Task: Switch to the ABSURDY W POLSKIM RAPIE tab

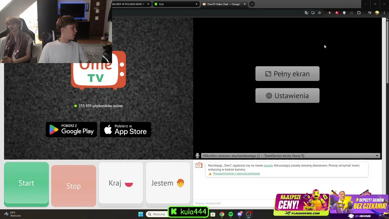Action: 131,4
